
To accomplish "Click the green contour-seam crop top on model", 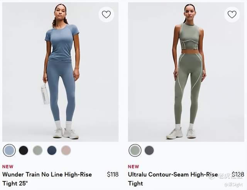I will tap(189, 37).
